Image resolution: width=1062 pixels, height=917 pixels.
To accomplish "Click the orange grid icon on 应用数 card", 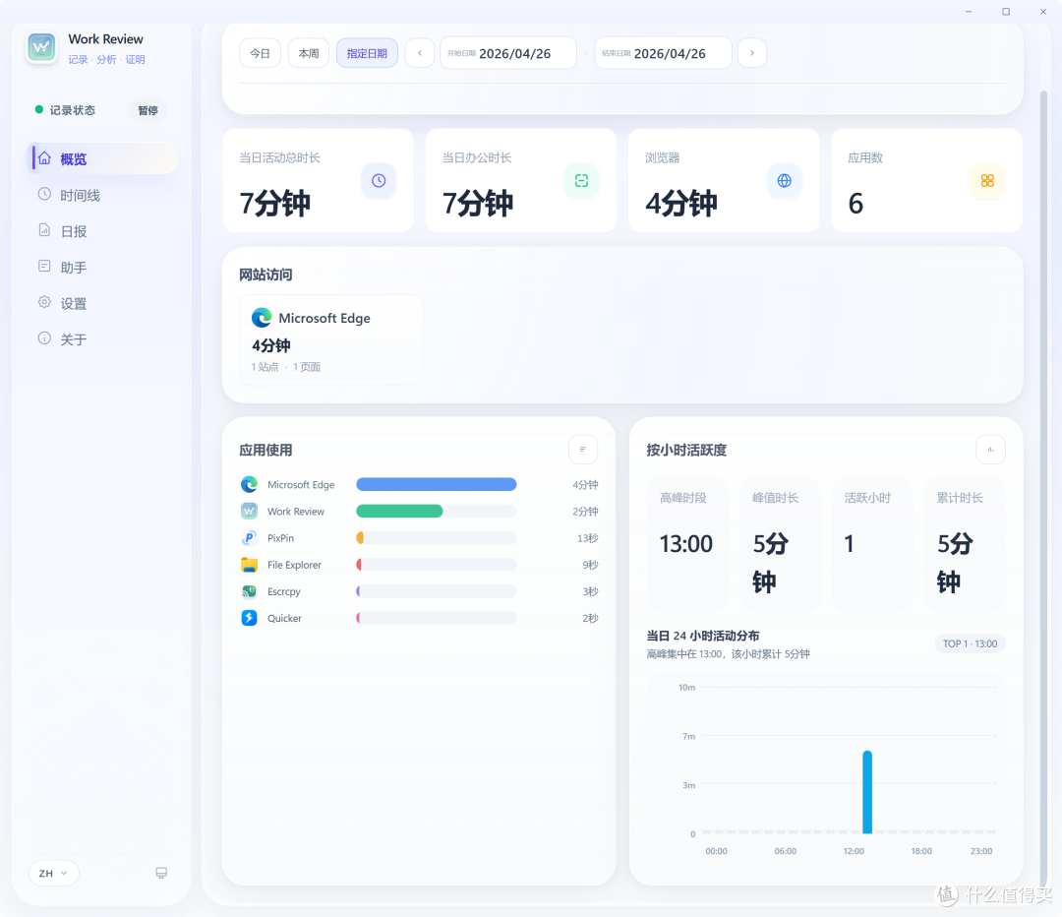I will click(x=987, y=180).
